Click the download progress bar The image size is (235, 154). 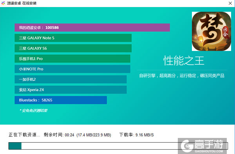pos(118,146)
